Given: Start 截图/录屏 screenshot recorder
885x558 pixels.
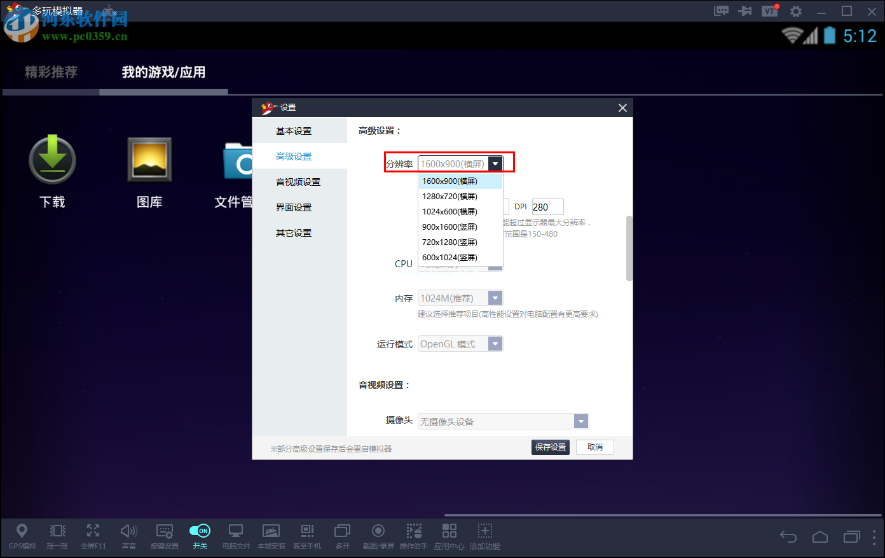Looking at the screenshot, I should 378,536.
